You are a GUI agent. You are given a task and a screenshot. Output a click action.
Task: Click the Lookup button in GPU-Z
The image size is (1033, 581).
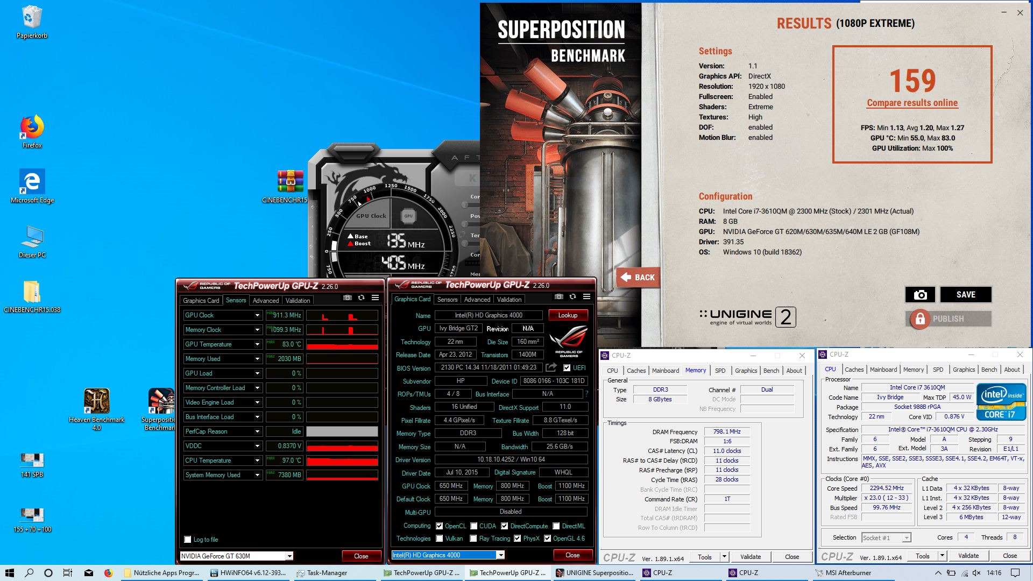tap(568, 315)
